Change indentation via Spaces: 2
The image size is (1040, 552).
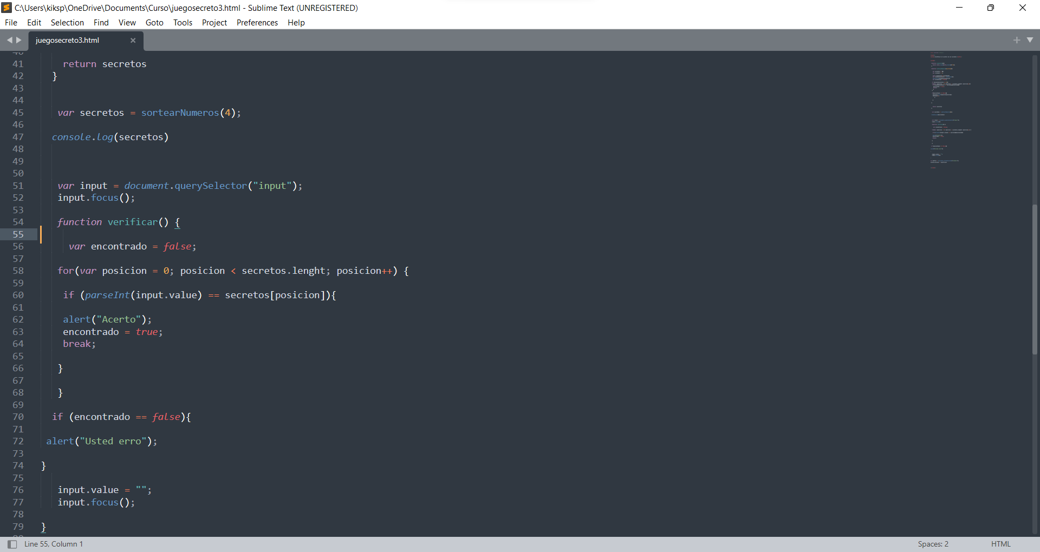(933, 544)
